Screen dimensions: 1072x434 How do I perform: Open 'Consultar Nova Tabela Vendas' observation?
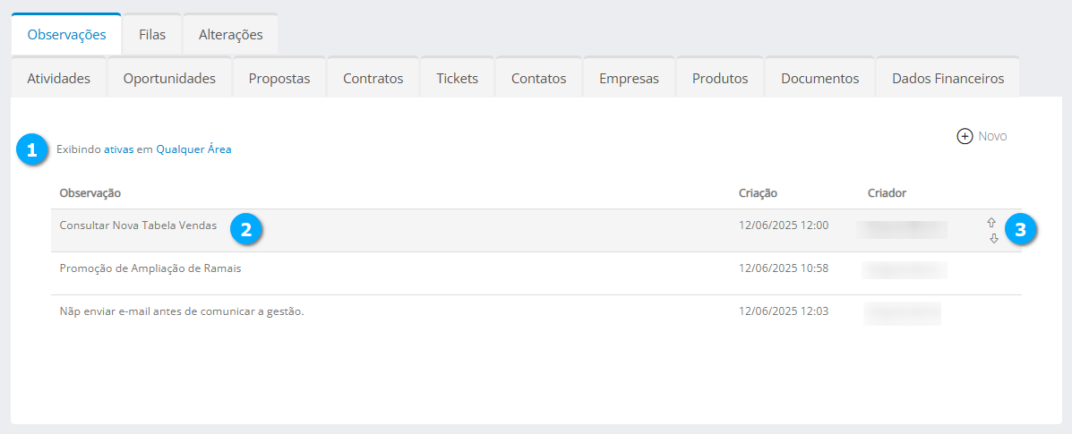138,226
